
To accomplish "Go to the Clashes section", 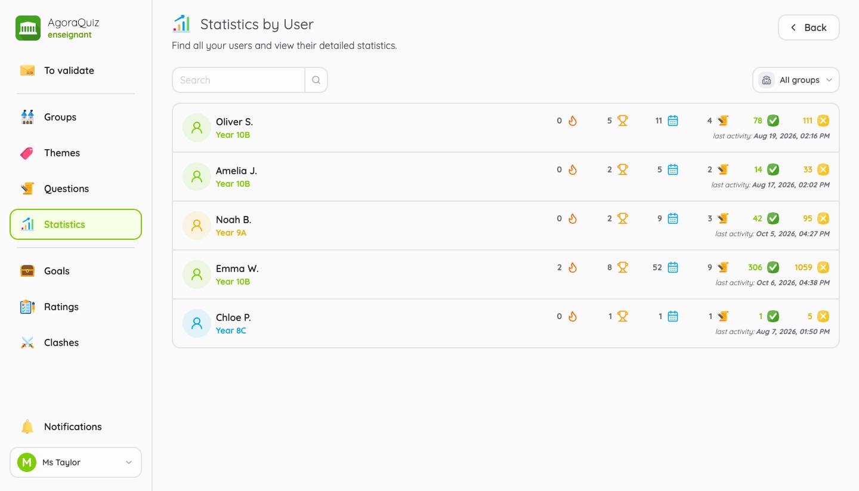I will pyautogui.click(x=76, y=342).
